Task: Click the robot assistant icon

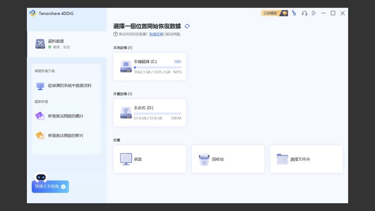Action: click(41, 177)
